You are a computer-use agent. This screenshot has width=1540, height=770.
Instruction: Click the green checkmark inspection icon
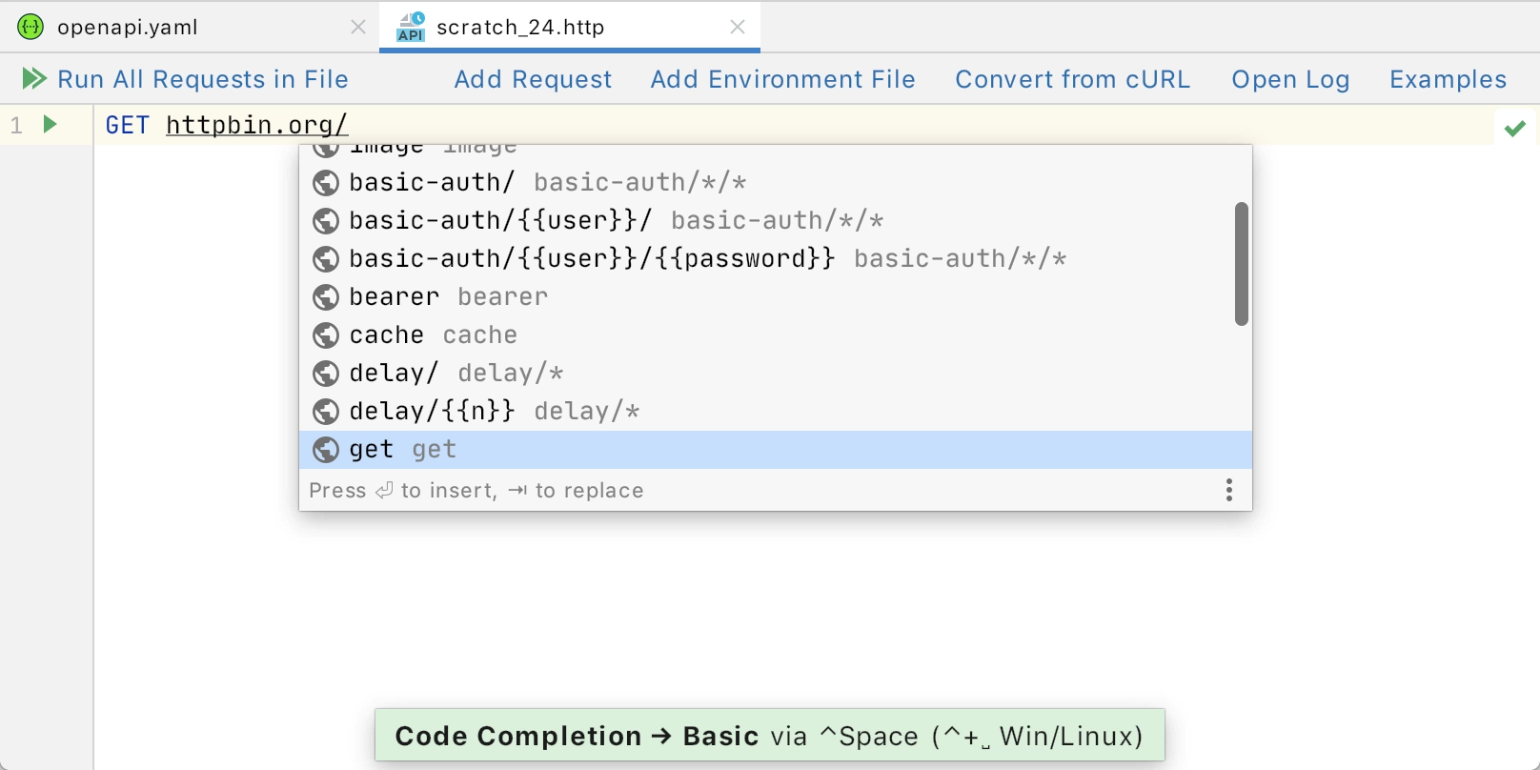1515,128
